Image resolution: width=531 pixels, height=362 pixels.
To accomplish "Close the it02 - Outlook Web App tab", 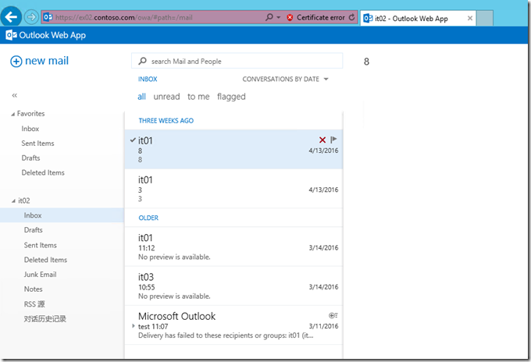I will (470, 18).
